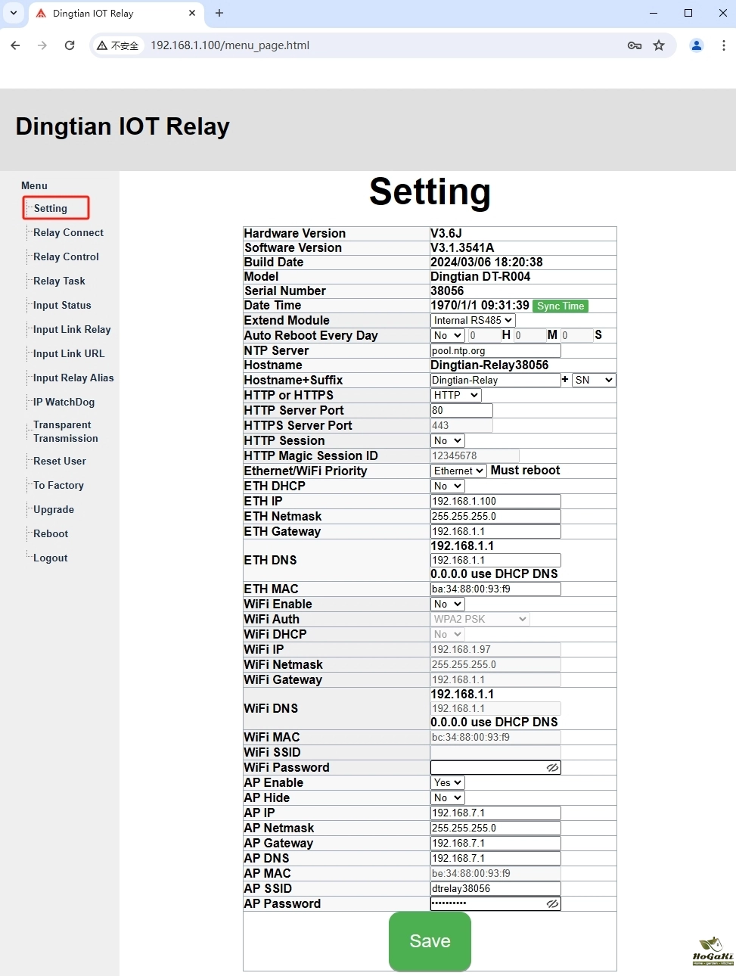Image resolution: width=736 pixels, height=976 pixels.
Task: Reload the page with browser refresh icon
Action: click(70, 45)
